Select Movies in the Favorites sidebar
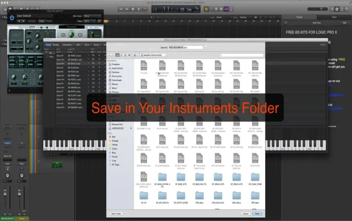 pos(113,84)
